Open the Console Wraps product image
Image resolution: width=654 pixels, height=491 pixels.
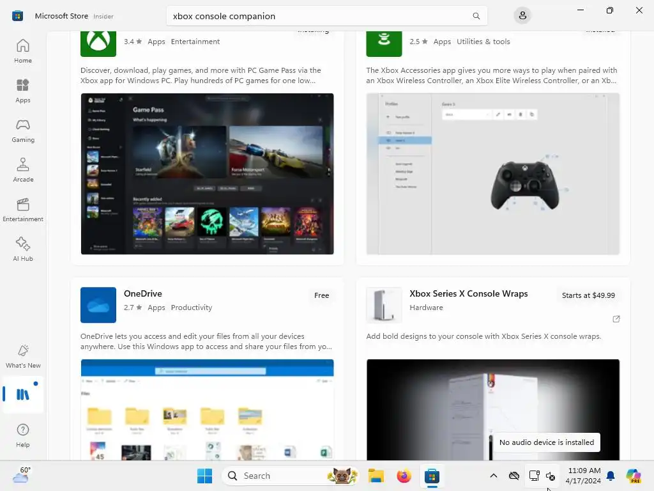pyautogui.click(x=492, y=410)
